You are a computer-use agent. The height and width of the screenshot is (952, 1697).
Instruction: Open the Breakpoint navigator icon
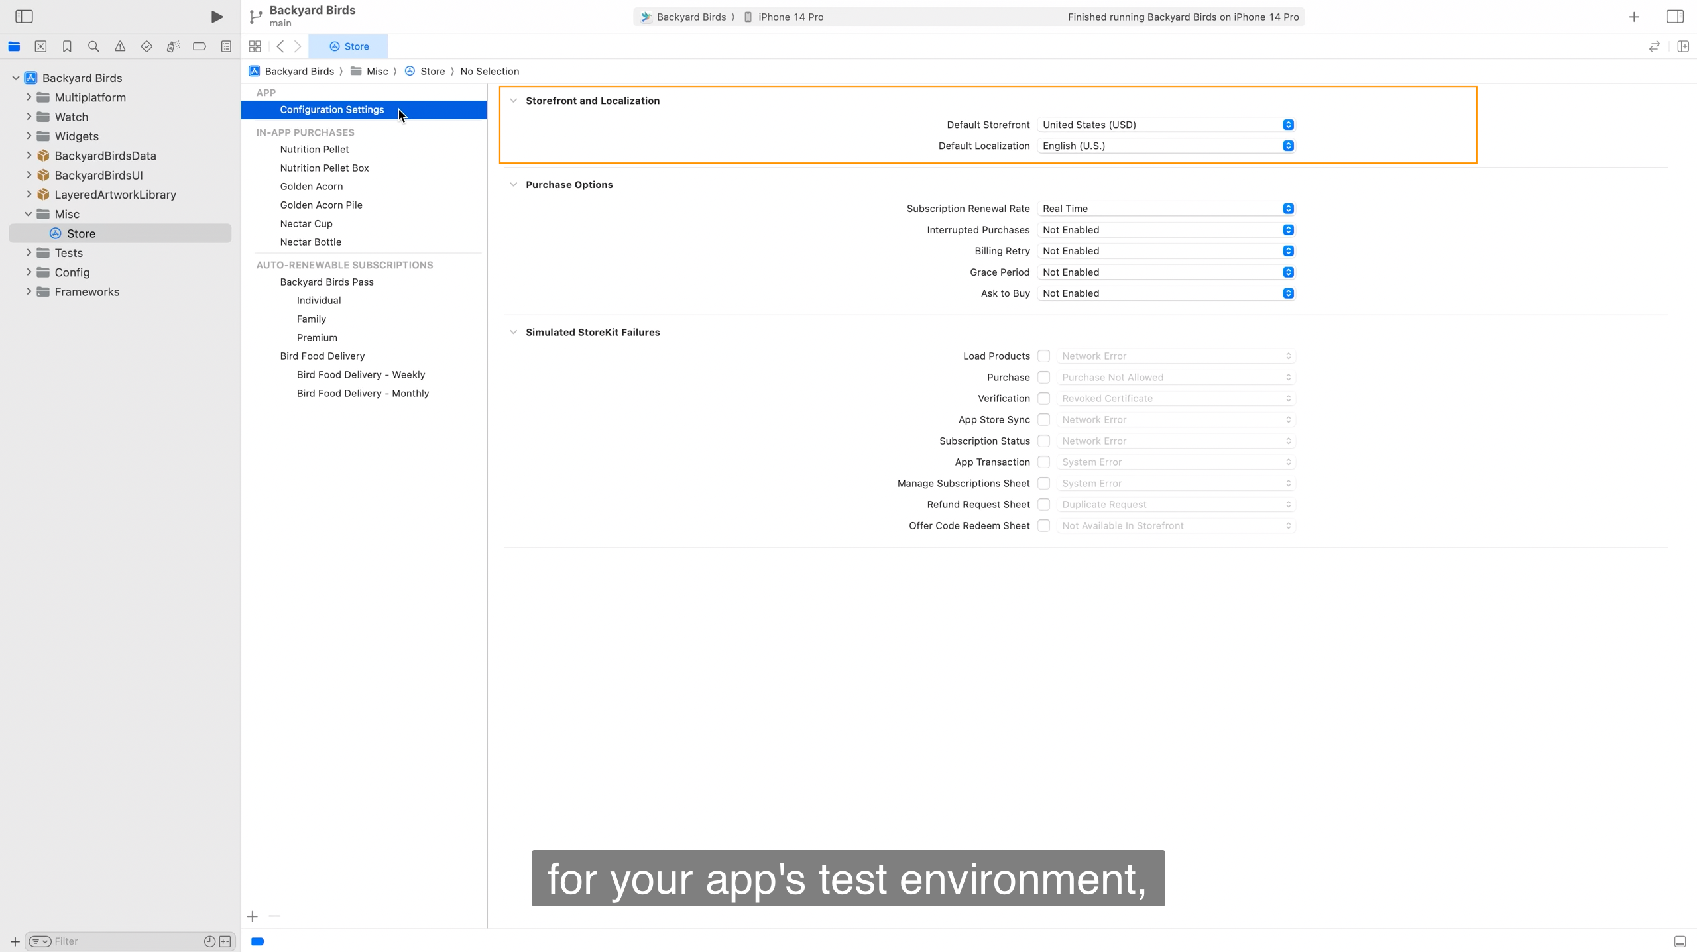pos(200,46)
